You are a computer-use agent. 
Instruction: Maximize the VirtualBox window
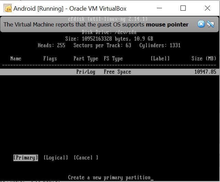click(x=183, y=8)
